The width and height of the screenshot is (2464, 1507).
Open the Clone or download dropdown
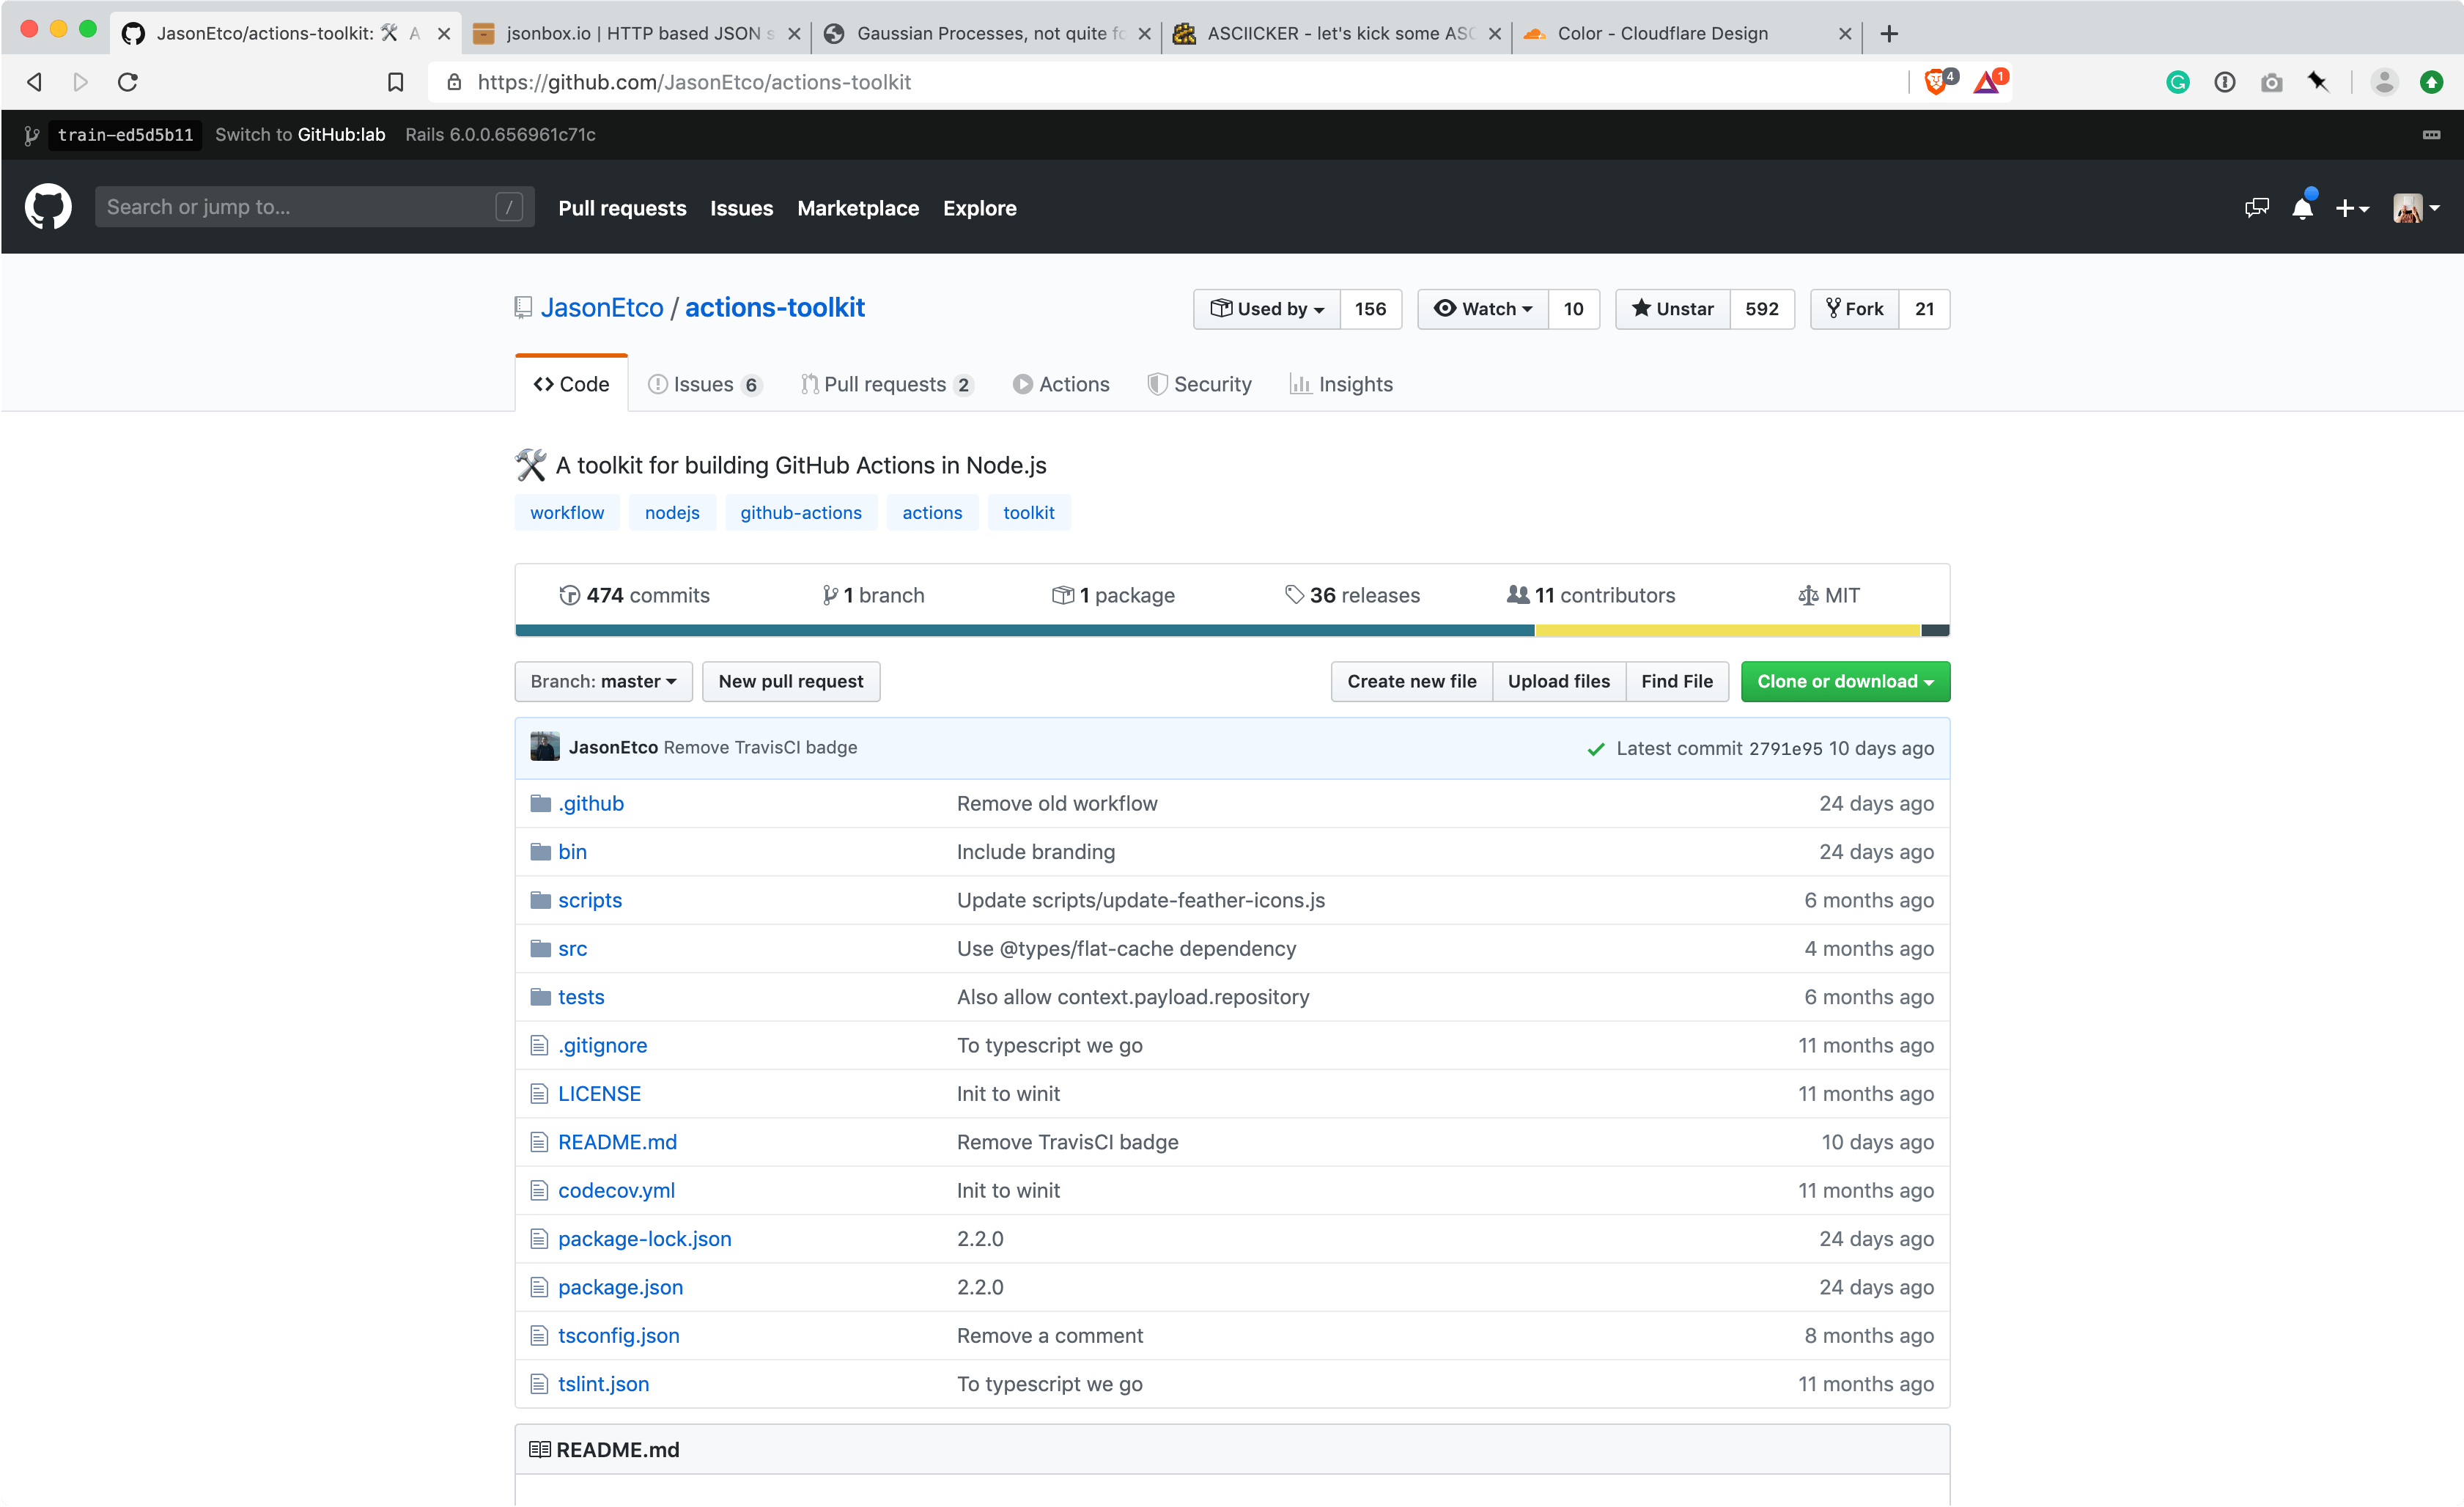pyautogui.click(x=1844, y=681)
